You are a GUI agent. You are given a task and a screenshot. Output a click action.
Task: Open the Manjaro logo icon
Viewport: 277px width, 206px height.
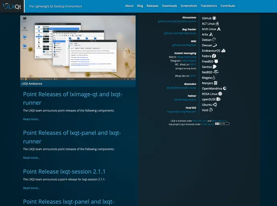[215, 83]
